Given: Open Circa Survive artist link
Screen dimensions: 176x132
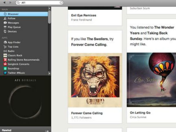Looking at the screenshot, I should point(138,117).
